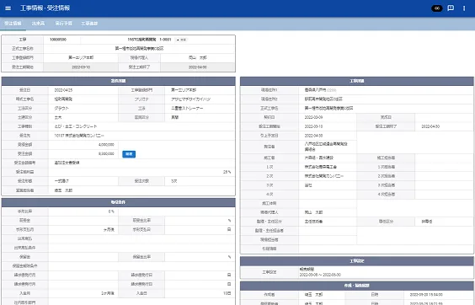Click the page title 工事情報・受注情報

[x=45, y=8]
